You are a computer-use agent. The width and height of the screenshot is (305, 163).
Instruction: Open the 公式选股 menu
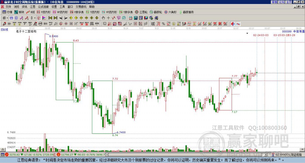pos(44,7)
